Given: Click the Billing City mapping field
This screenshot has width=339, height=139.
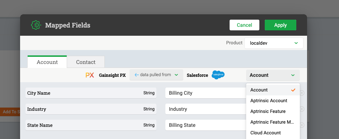Looking at the screenshot, I should [x=206, y=93].
